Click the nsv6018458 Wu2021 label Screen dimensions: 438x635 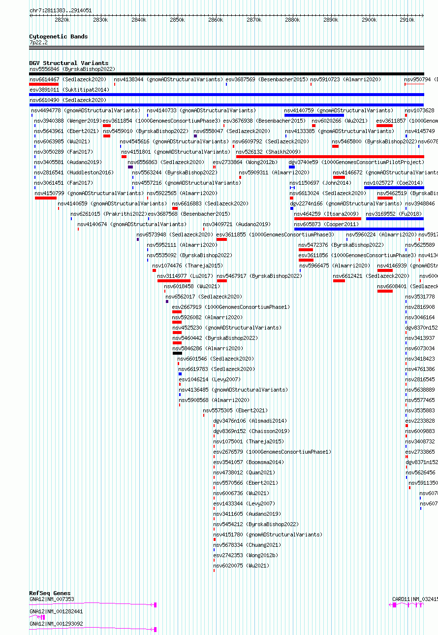coord(192,286)
